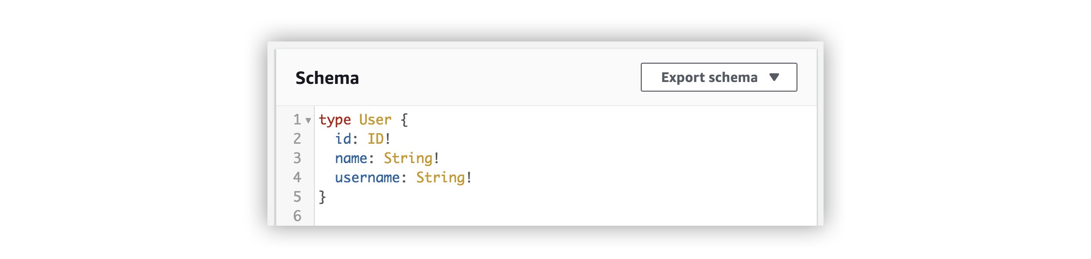Click the opening brace after User
1091x259 pixels.
(404, 120)
